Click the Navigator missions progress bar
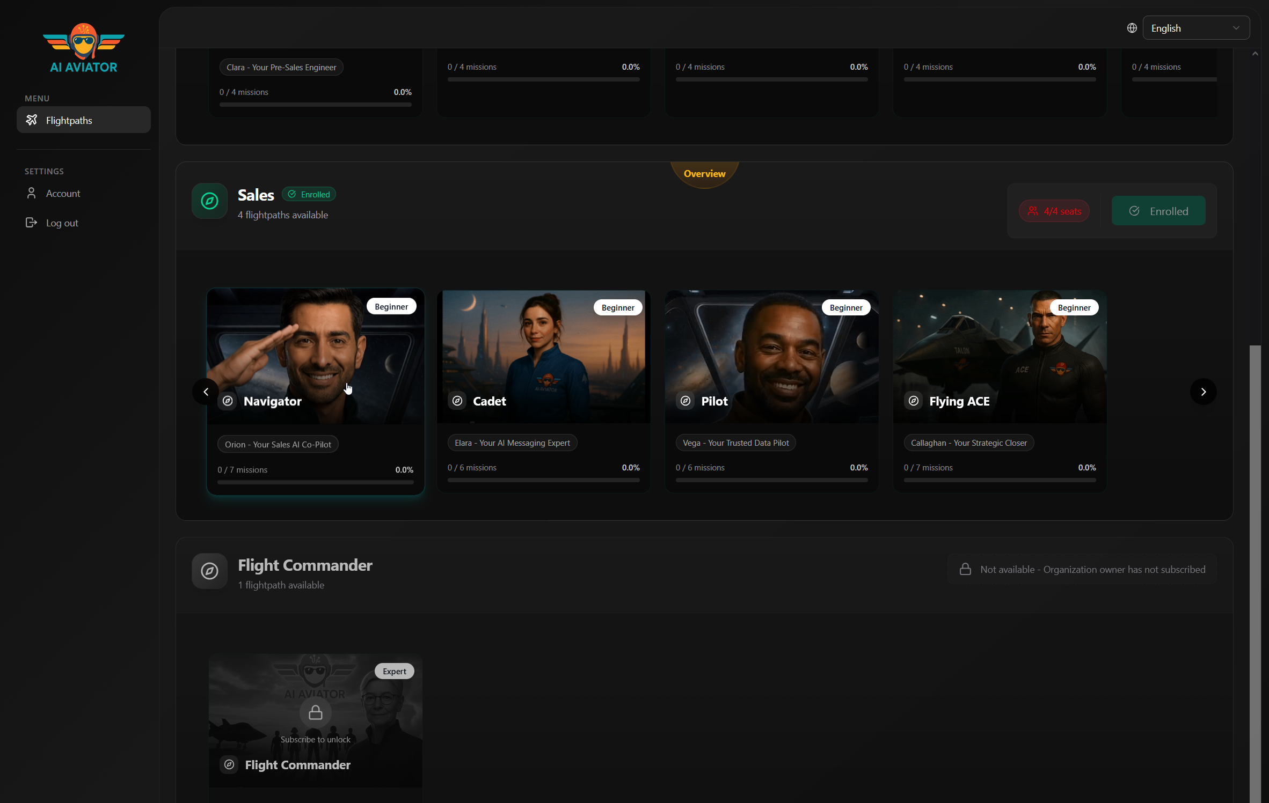 click(x=315, y=482)
